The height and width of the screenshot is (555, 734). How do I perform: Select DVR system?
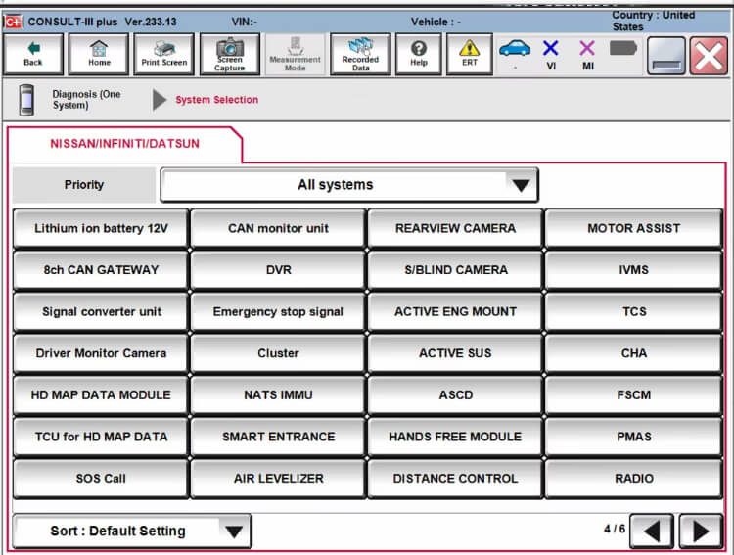(x=278, y=270)
